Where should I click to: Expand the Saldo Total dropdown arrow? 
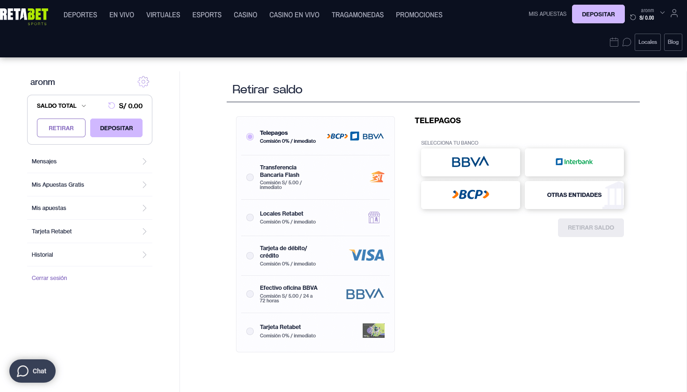[x=84, y=106]
